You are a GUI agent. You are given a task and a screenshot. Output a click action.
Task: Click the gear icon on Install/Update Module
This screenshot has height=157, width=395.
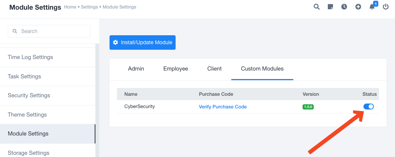pyautogui.click(x=115, y=42)
